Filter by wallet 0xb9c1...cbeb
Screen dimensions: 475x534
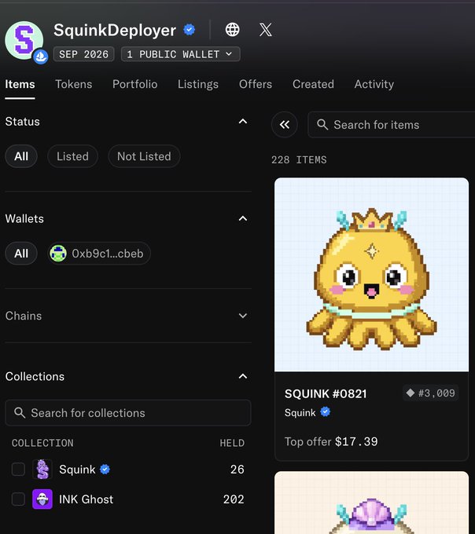99,254
